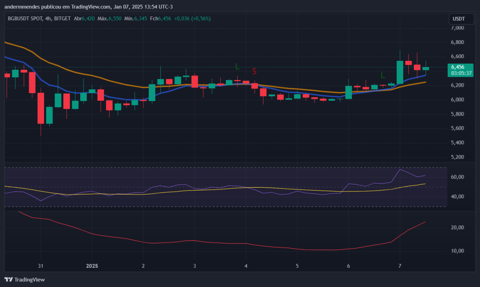Click the 6,200 price axis label
The height and width of the screenshot is (287, 480).
(x=457, y=85)
